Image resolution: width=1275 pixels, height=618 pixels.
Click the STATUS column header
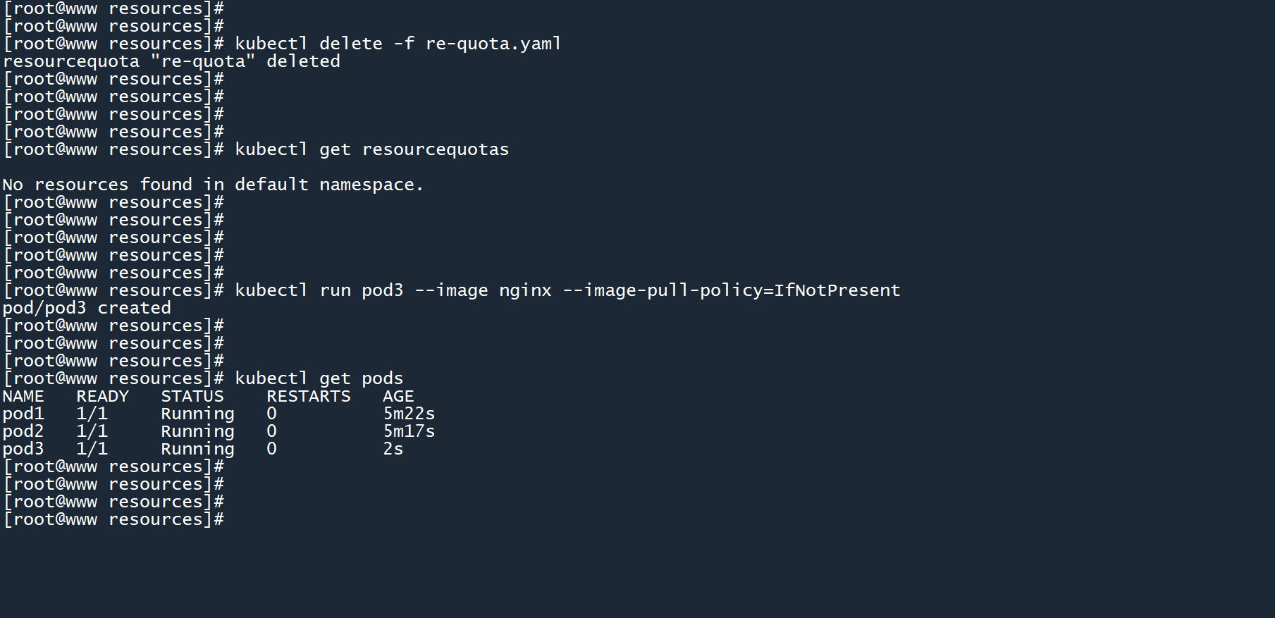(192, 396)
